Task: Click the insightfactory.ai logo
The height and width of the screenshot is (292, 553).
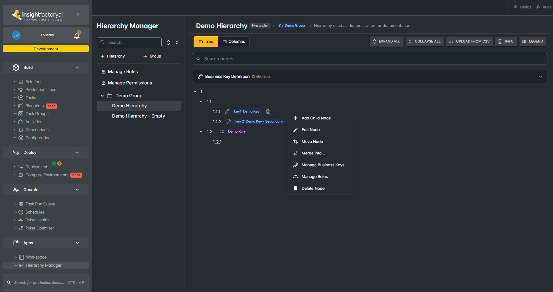Action: click(37, 15)
